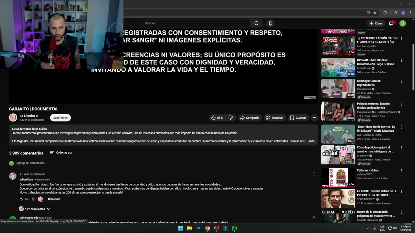Screen dimensions: 415x233
Task: Open @DaniDuke commenter profile avatar
Action: 13,176
